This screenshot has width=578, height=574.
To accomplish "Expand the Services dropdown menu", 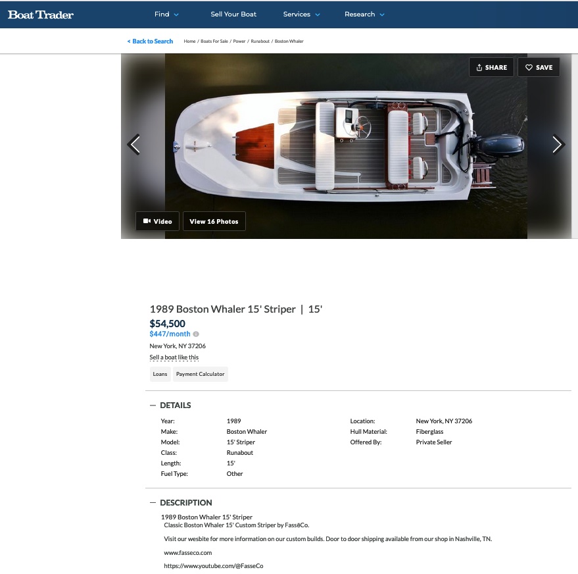I will 301,14.
